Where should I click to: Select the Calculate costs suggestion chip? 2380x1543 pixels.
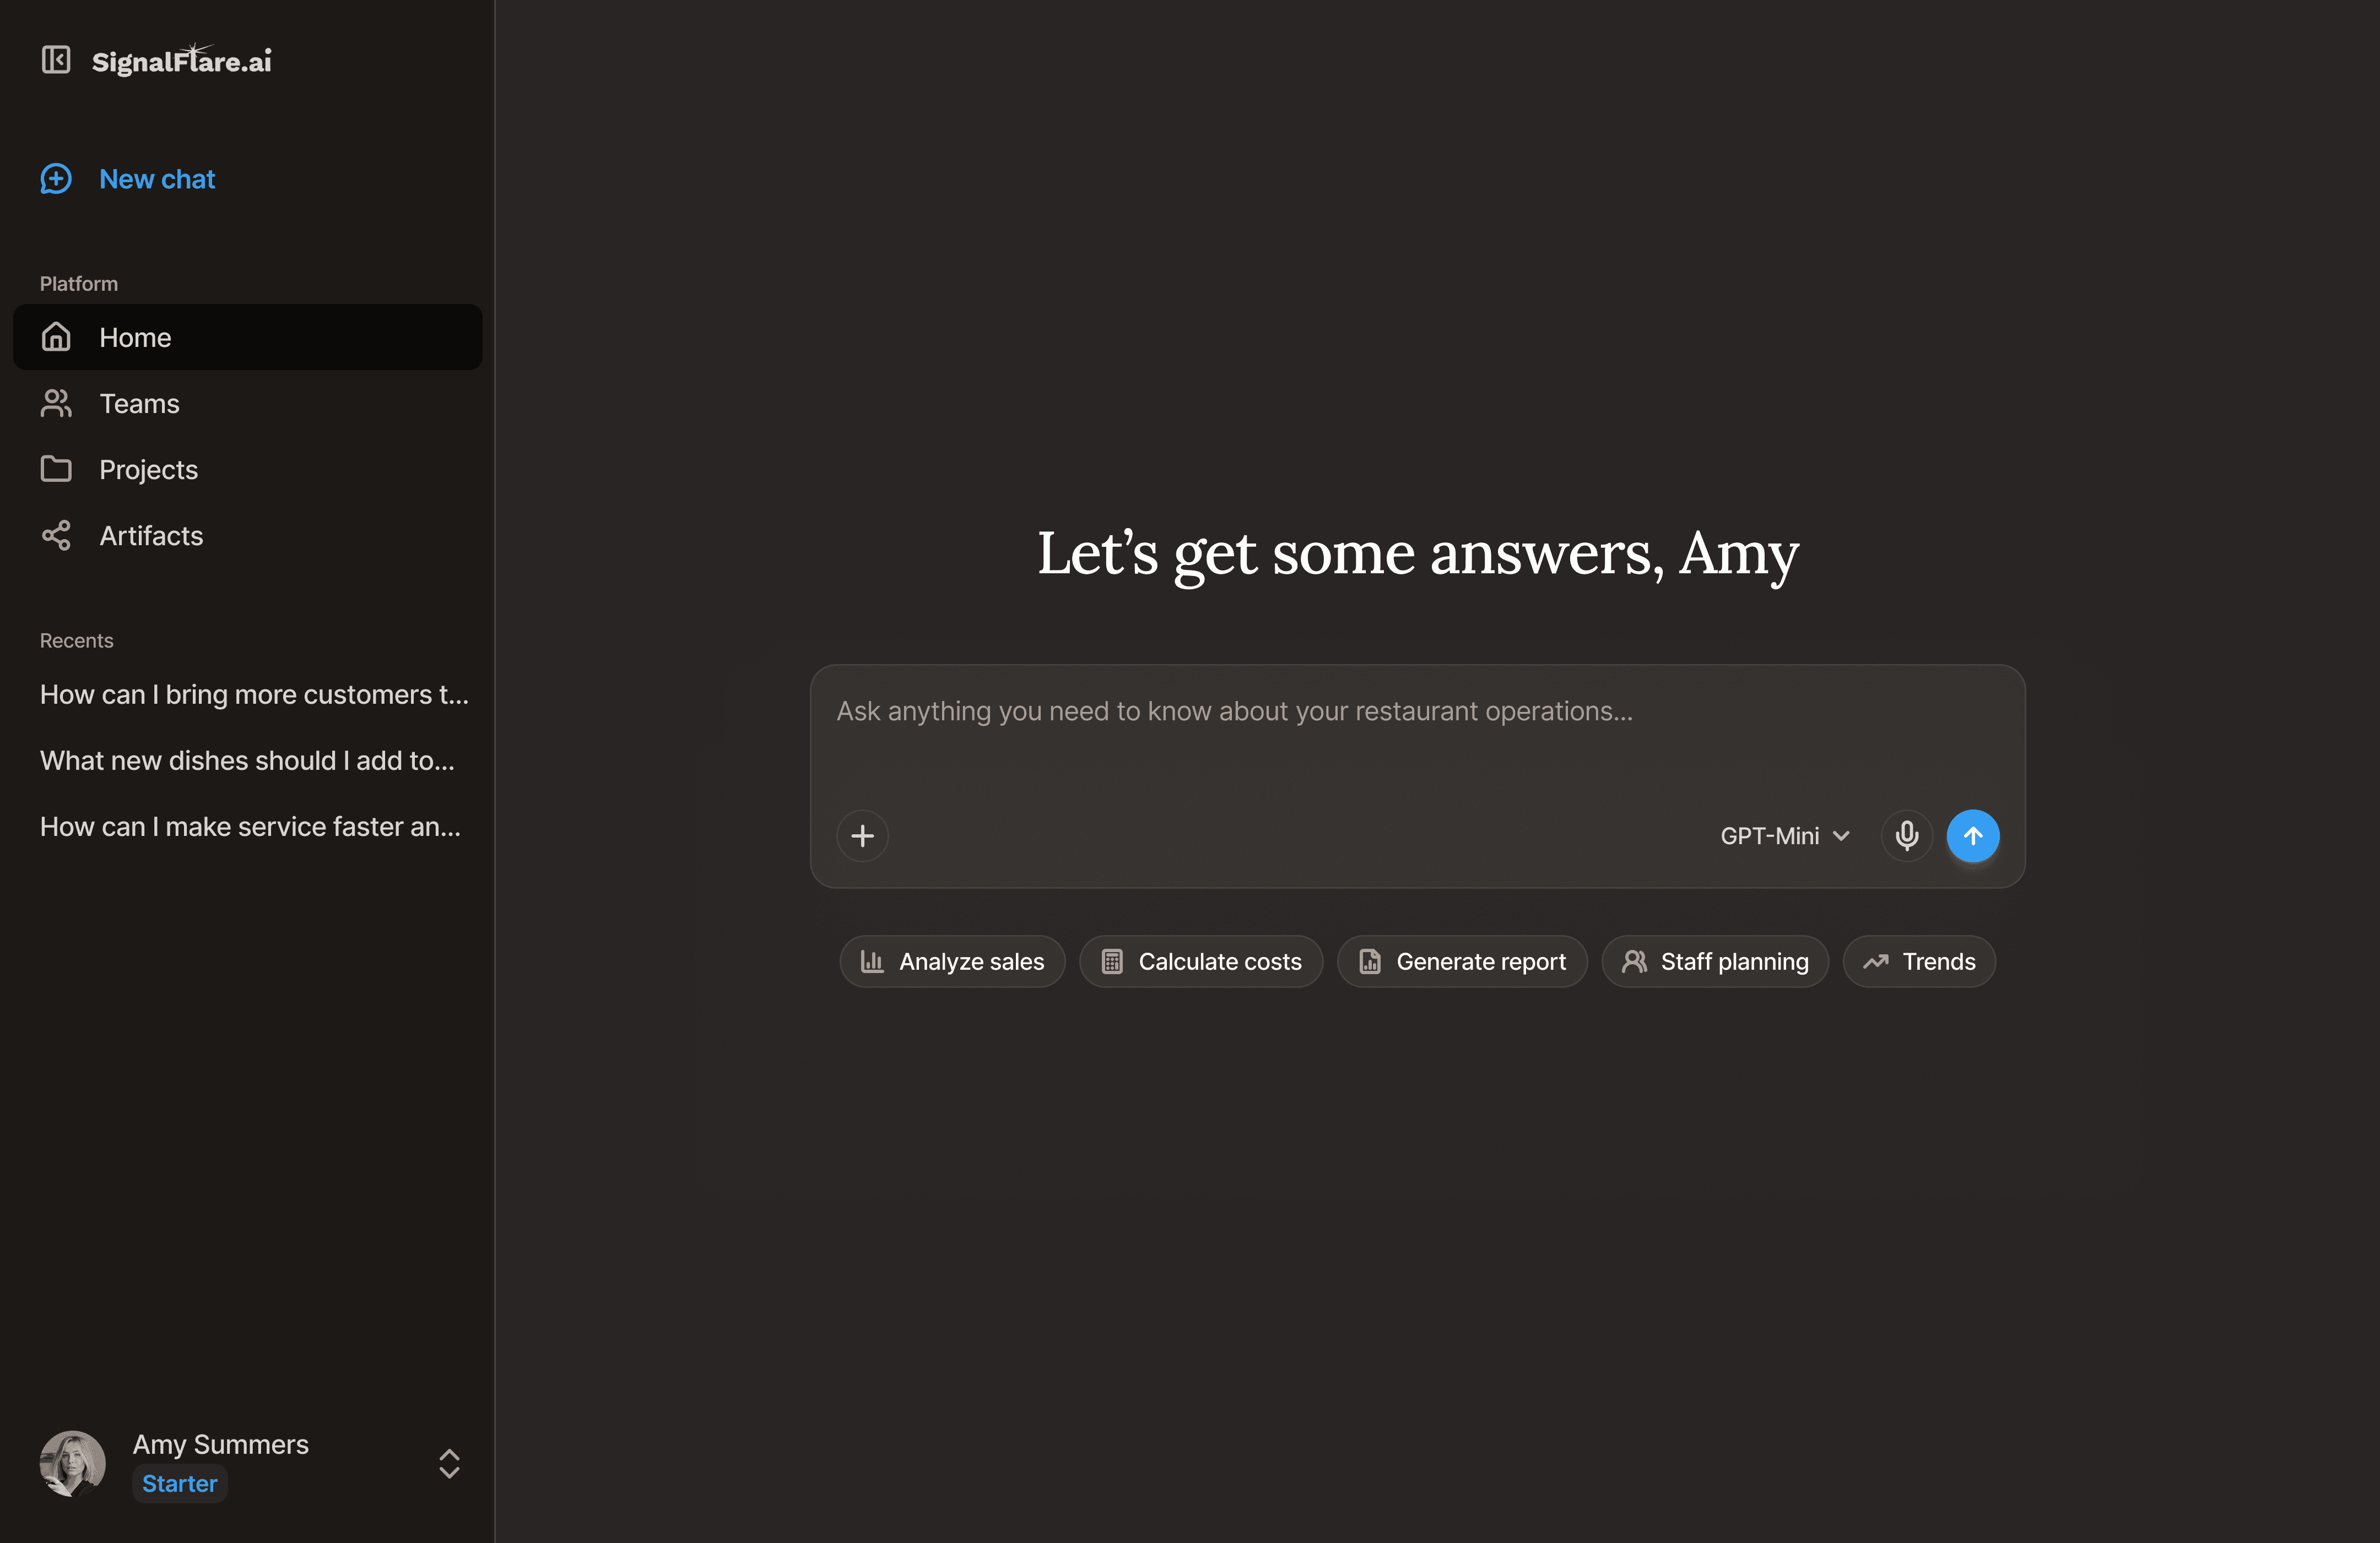click(x=1201, y=961)
